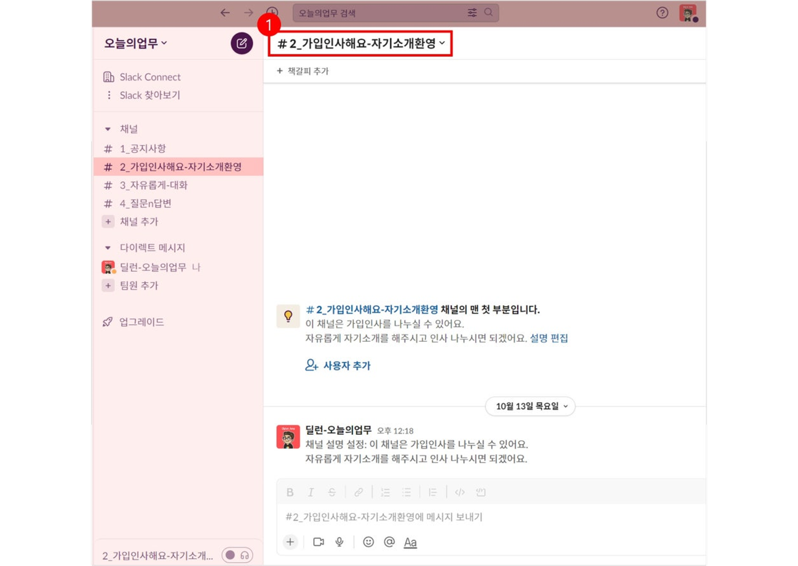
Task: Go back with the left arrow
Action: (x=225, y=13)
